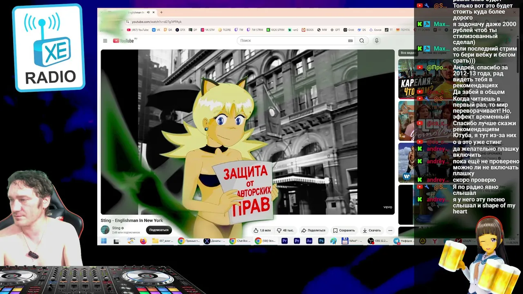Open the on-screen keyboard in the search box
523x294 pixels.
coord(350,41)
